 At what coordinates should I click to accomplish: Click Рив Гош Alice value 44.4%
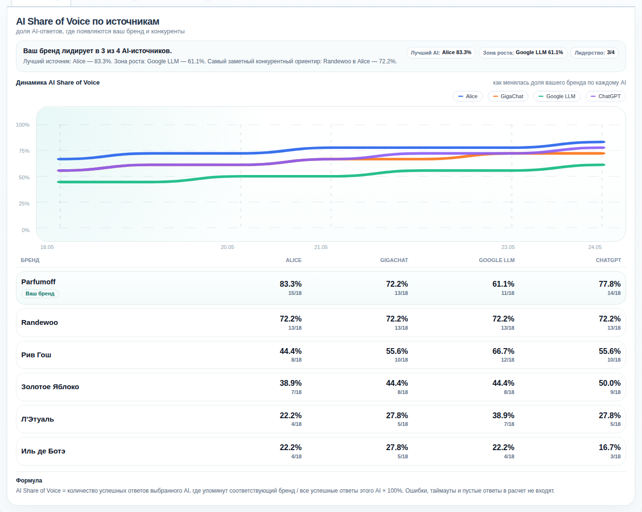(291, 351)
